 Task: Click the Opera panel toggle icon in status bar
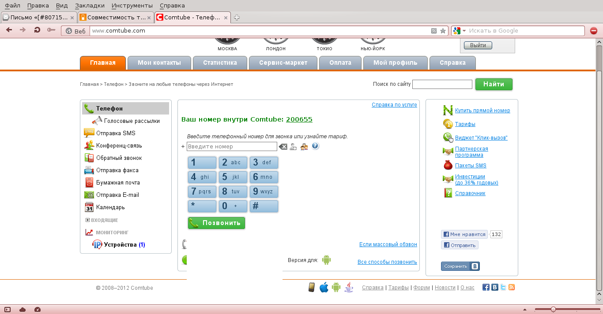[8, 309]
